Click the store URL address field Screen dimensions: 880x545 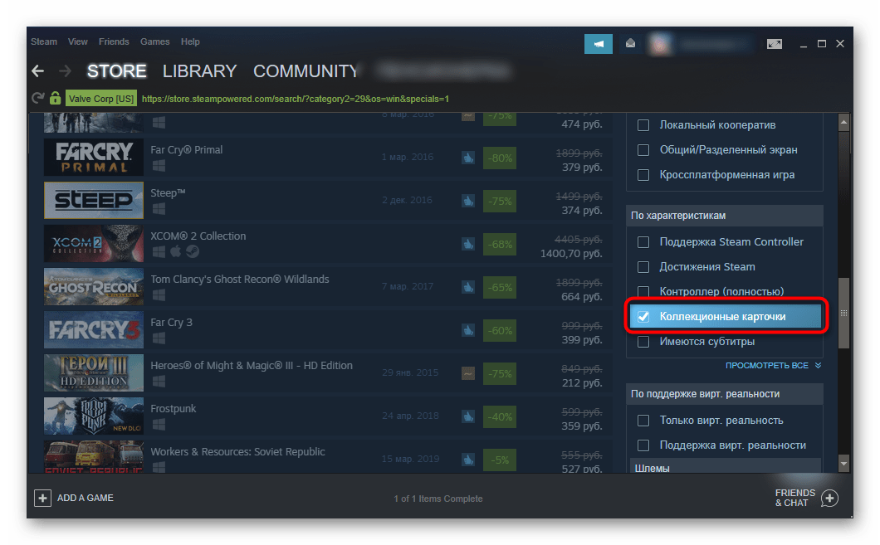tap(296, 99)
